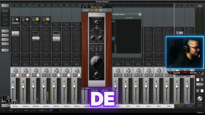205x115 pixels.
Task: Click the Default parameters button
Action: click(5, 50)
